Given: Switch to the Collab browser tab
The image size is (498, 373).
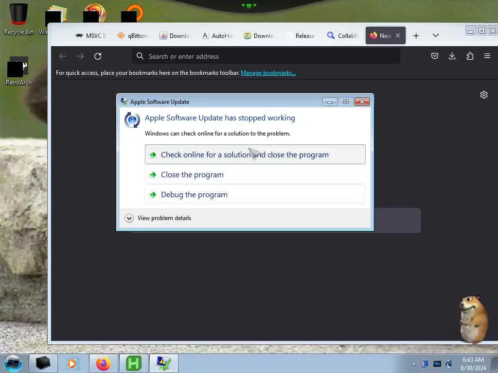Looking at the screenshot, I should click(x=343, y=36).
